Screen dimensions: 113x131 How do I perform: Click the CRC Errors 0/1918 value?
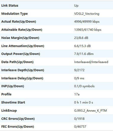tap(79, 119)
